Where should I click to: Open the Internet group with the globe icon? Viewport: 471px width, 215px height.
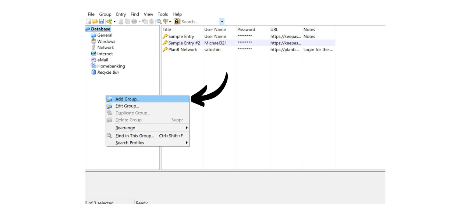pos(105,54)
